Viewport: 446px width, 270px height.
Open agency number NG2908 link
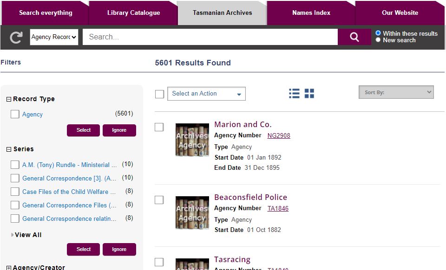point(279,135)
